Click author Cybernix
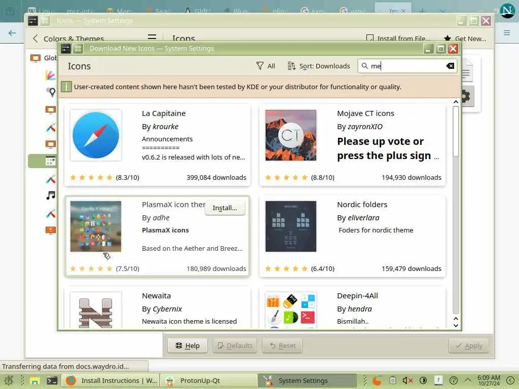Viewport: 519px width, 389px height. click(x=167, y=309)
